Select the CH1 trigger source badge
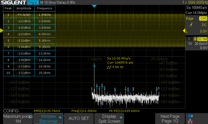 203,18
